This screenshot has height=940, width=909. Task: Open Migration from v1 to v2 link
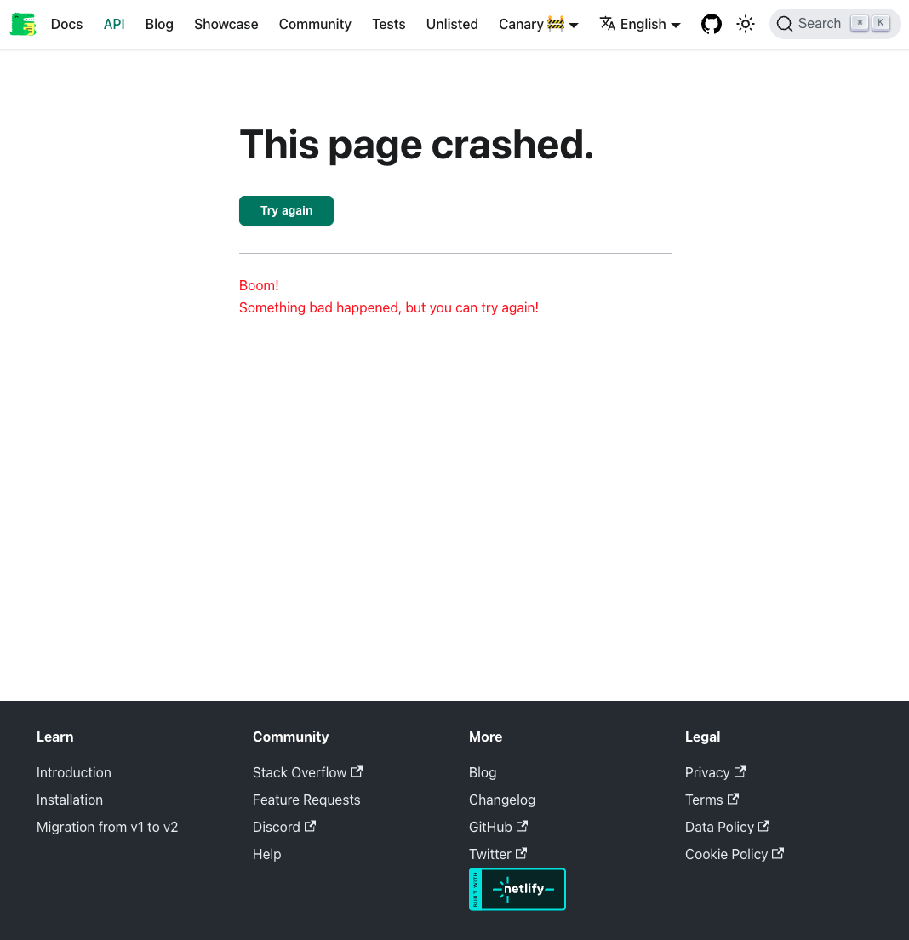[107, 827]
